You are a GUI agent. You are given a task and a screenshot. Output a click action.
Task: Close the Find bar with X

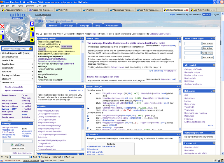click(x=2, y=157)
